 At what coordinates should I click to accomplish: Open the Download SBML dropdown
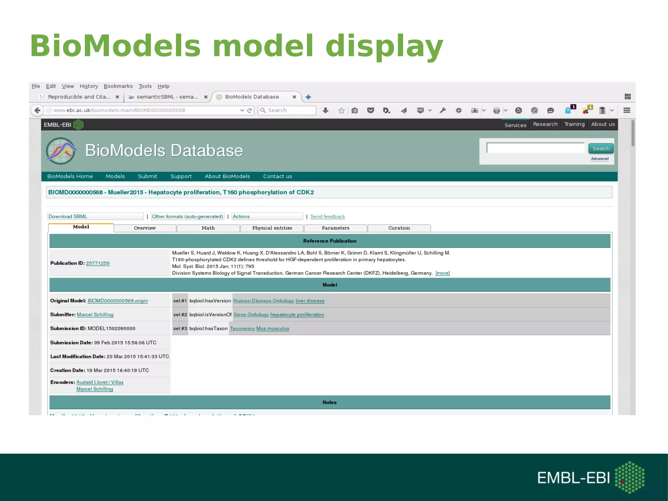click(96, 216)
